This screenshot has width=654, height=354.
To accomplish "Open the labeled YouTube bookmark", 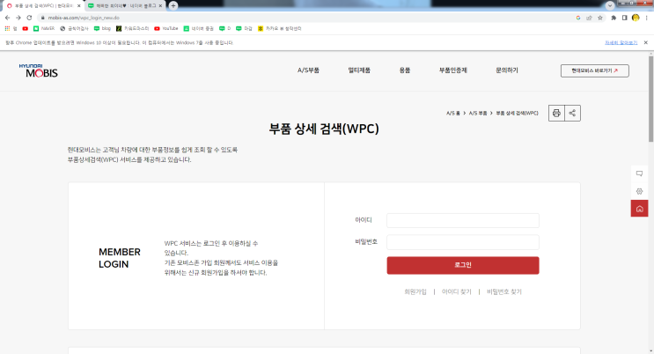I will coord(166,29).
